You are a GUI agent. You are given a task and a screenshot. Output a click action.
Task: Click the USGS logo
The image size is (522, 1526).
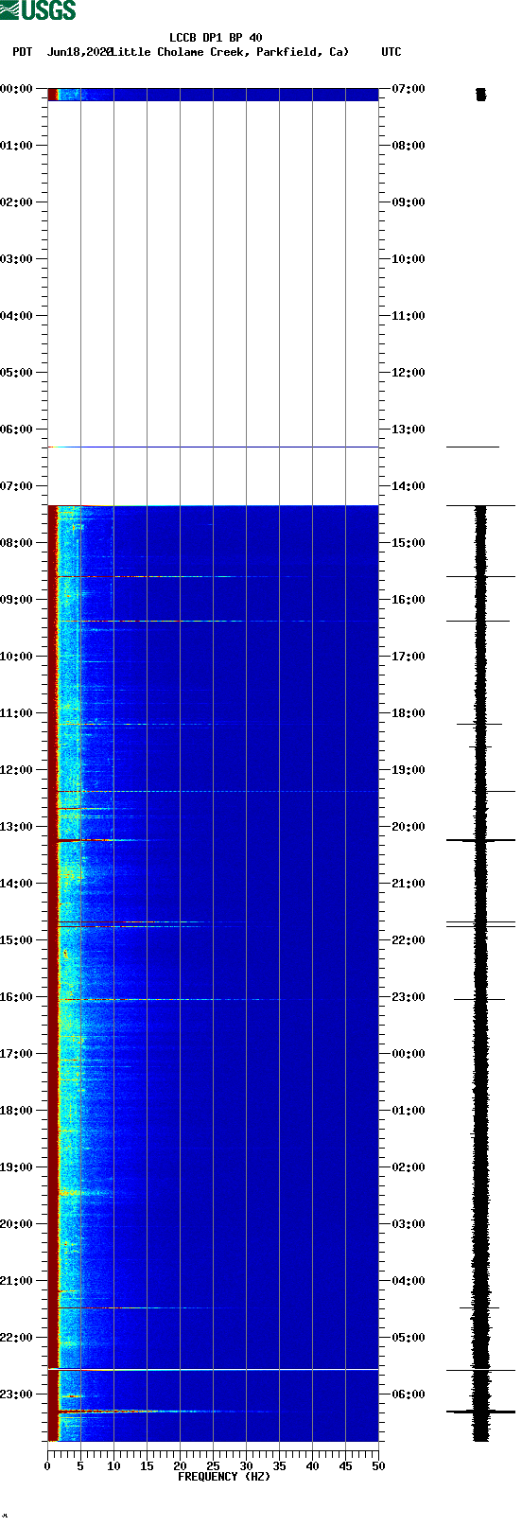[38, 10]
